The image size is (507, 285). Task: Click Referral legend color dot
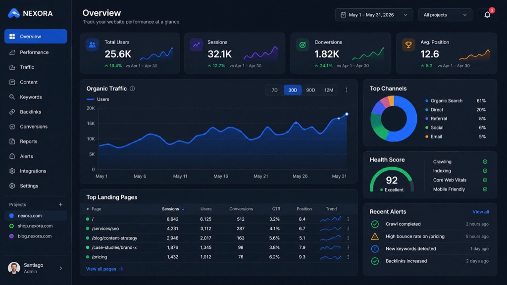pyautogui.click(x=427, y=119)
